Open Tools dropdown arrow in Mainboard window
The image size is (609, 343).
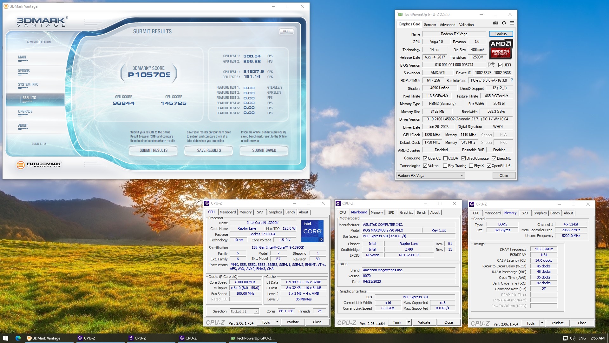click(x=409, y=322)
